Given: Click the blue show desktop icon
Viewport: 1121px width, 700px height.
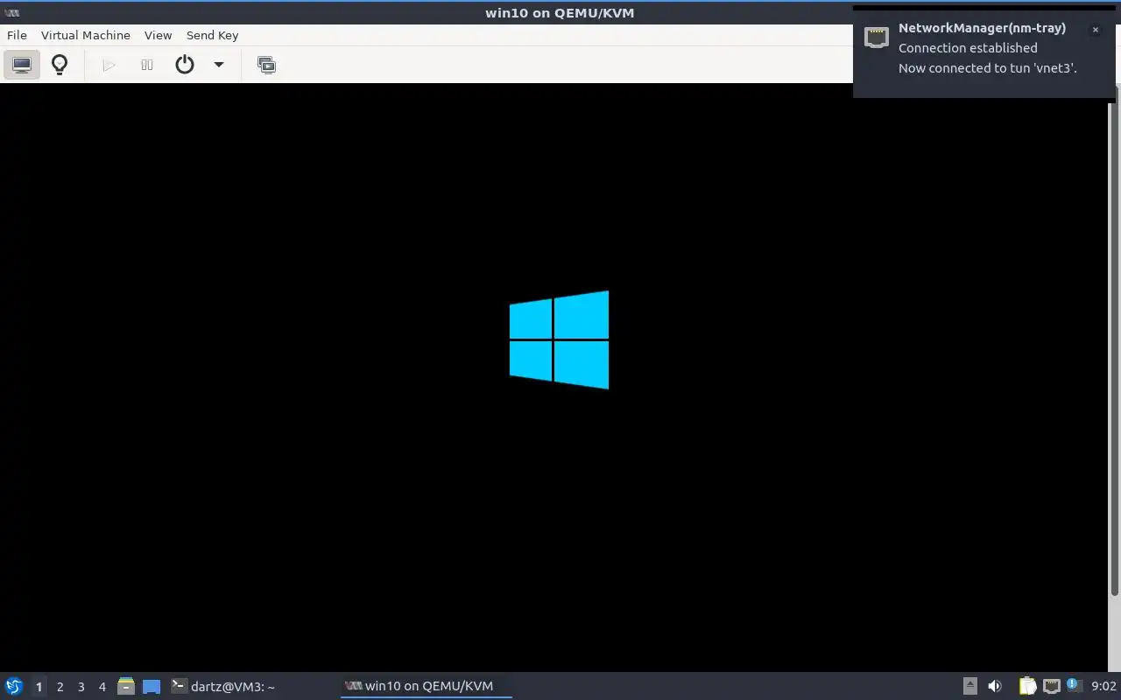Looking at the screenshot, I should click(152, 687).
